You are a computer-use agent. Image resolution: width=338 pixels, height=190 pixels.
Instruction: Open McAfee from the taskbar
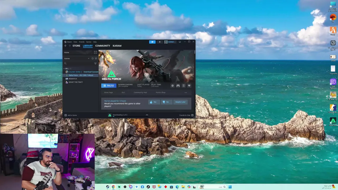(x=154, y=187)
